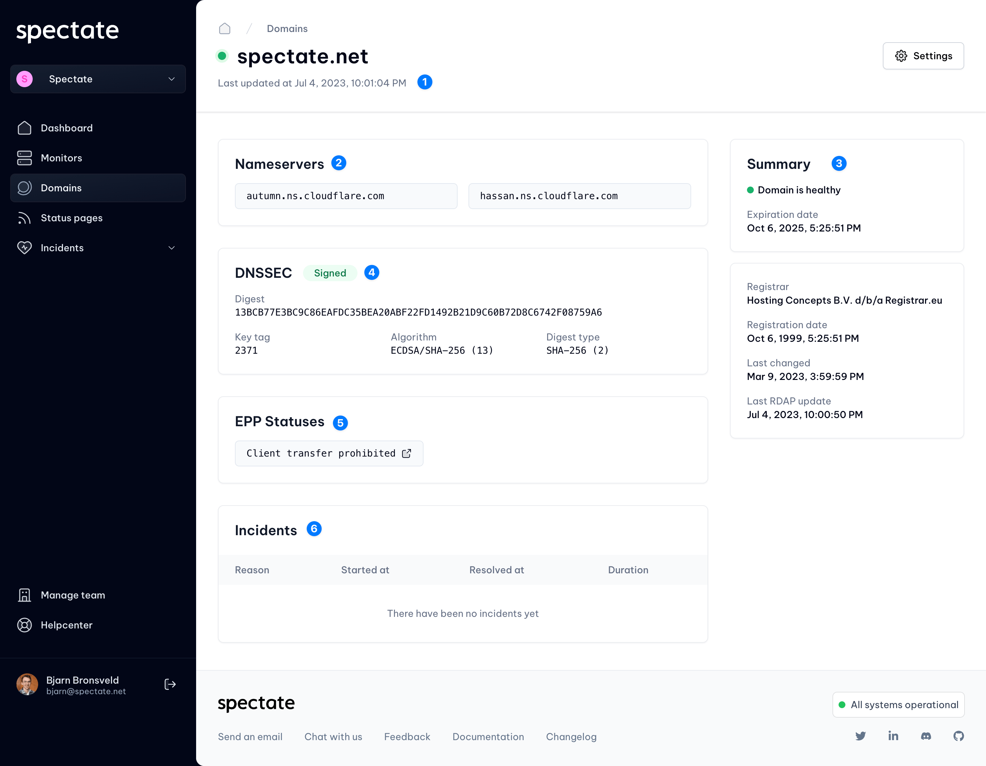Click the Started at column header
Image resolution: width=986 pixels, height=766 pixels.
pyautogui.click(x=365, y=570)
